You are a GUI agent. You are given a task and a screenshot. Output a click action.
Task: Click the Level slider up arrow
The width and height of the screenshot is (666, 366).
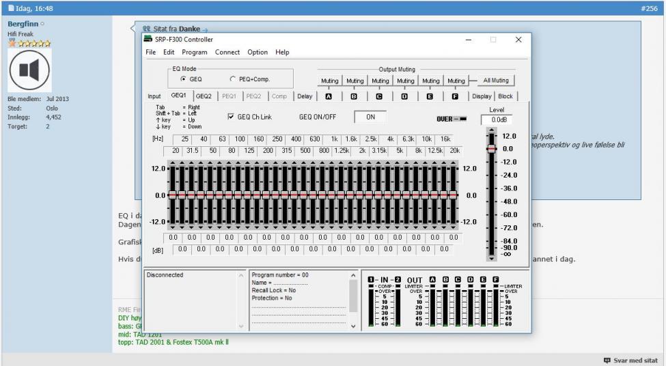[x=490, y=131]
